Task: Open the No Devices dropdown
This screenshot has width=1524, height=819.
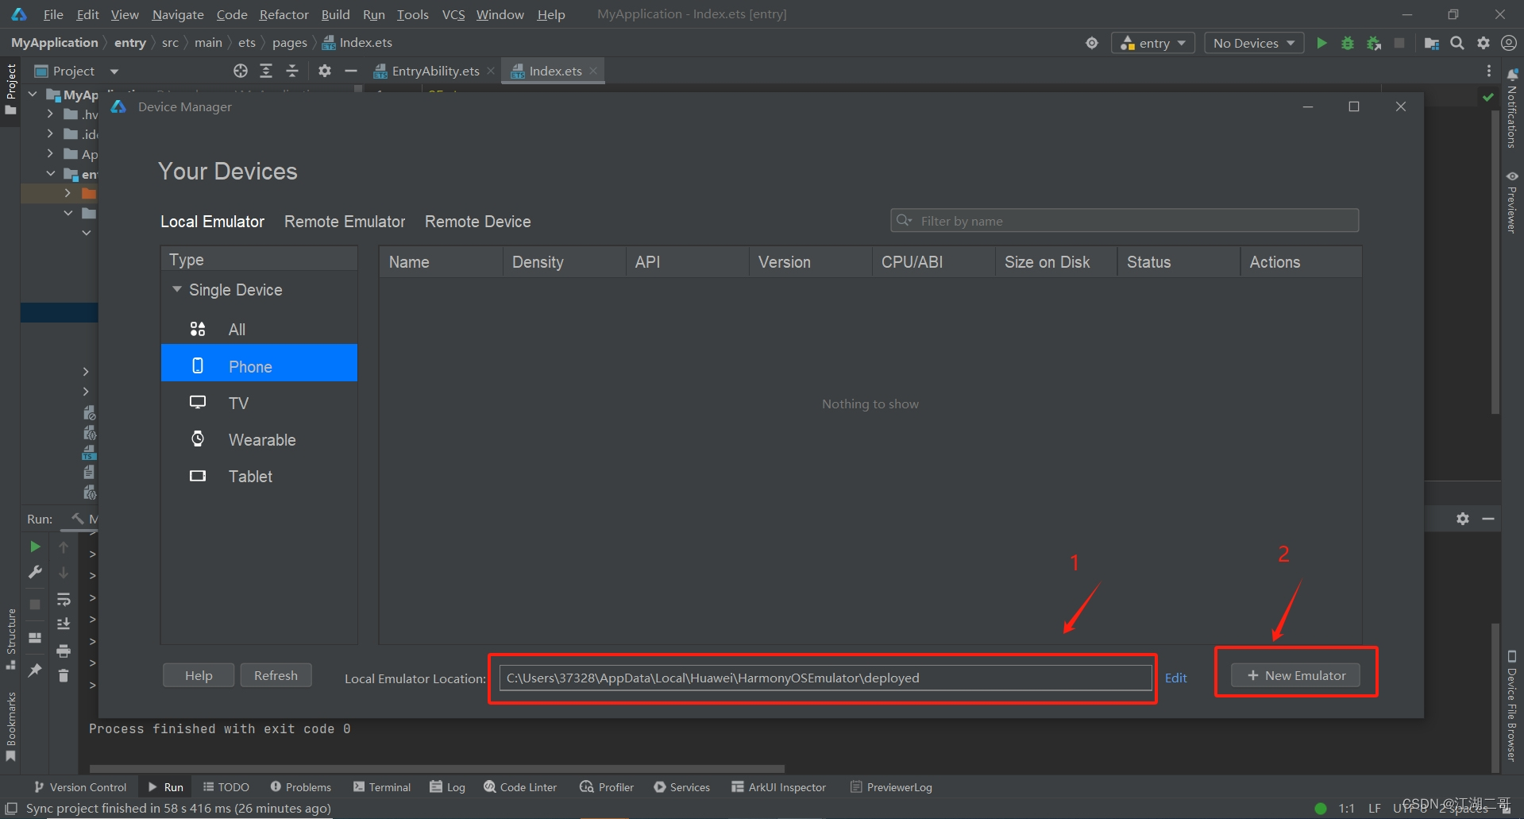Action: (1254, 43)
